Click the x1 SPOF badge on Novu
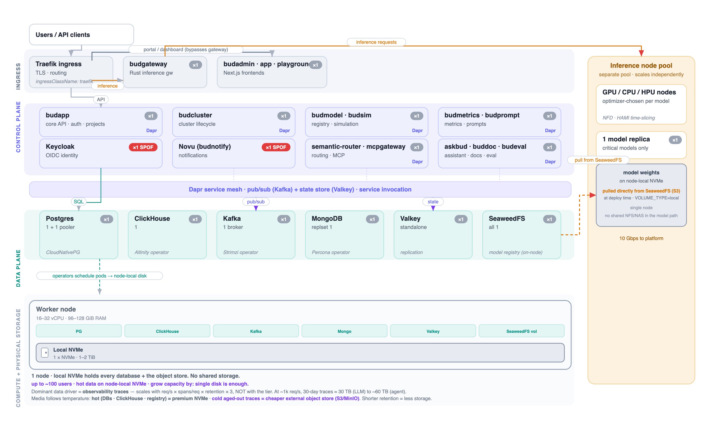Viewport: 718px width, 422px height. pyautogui.click(x=276, y=147)
